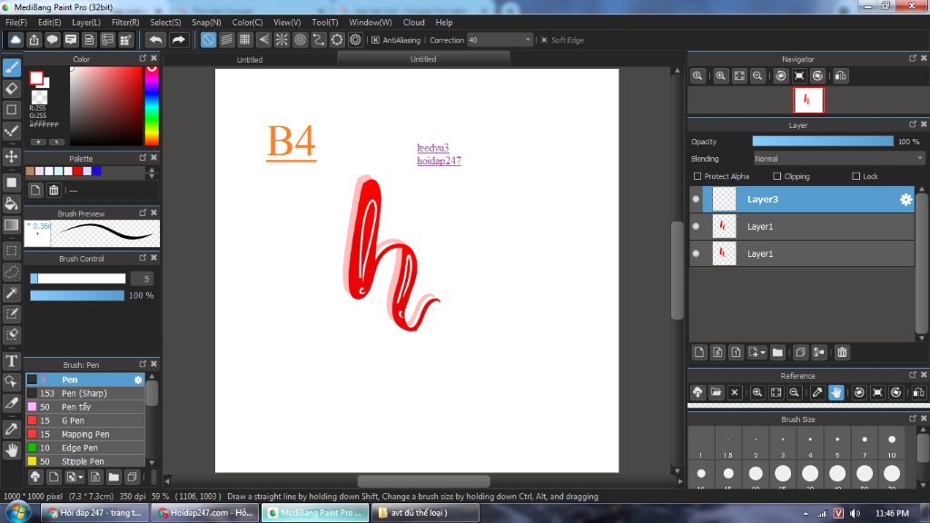Open Pen brush settings gear
The image size is (930, 523).
(138, 380)
